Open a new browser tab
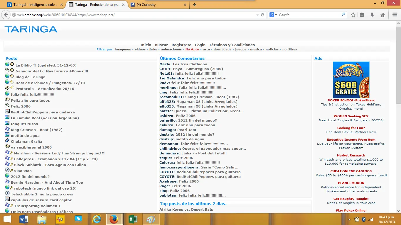 pos(194,5)
